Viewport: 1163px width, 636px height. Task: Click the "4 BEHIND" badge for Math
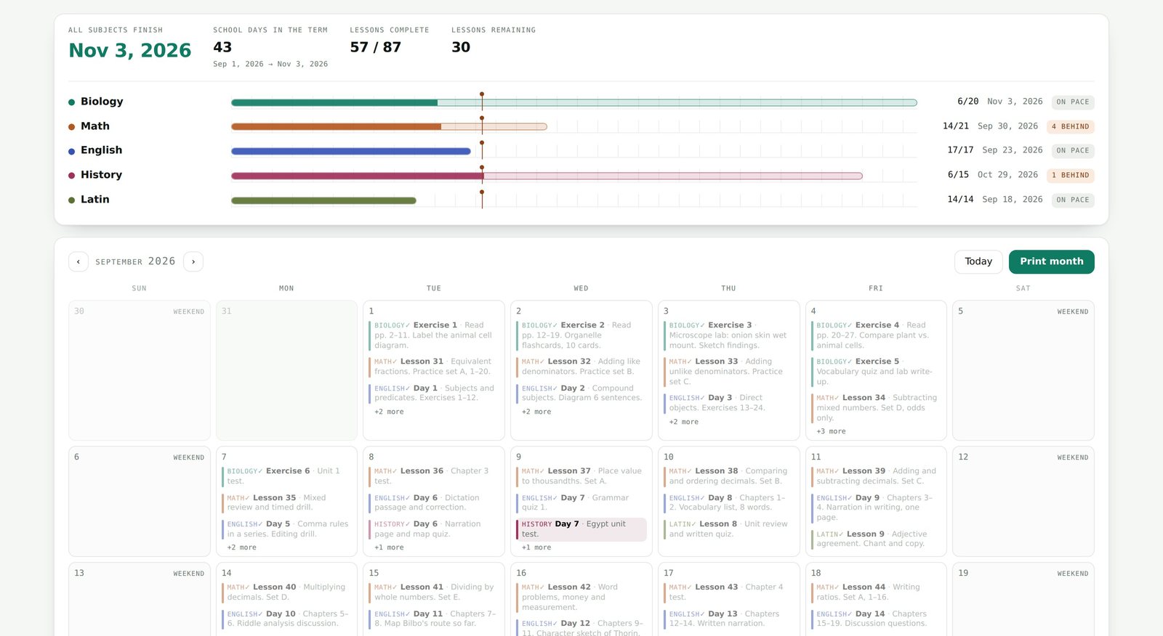tap(1070, 126)
